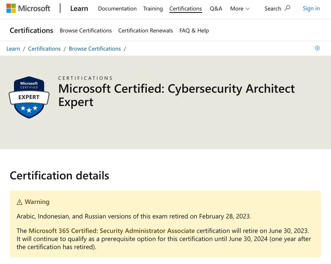Open the Certification Renewals tab
This screenshot has width=331, height=264.
pyautogui.click(x=145, y=30)
